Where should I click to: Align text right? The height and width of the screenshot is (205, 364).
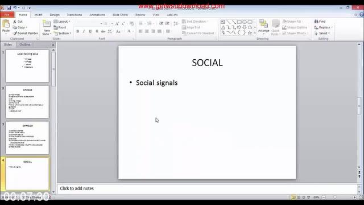(x=153, y=31)
